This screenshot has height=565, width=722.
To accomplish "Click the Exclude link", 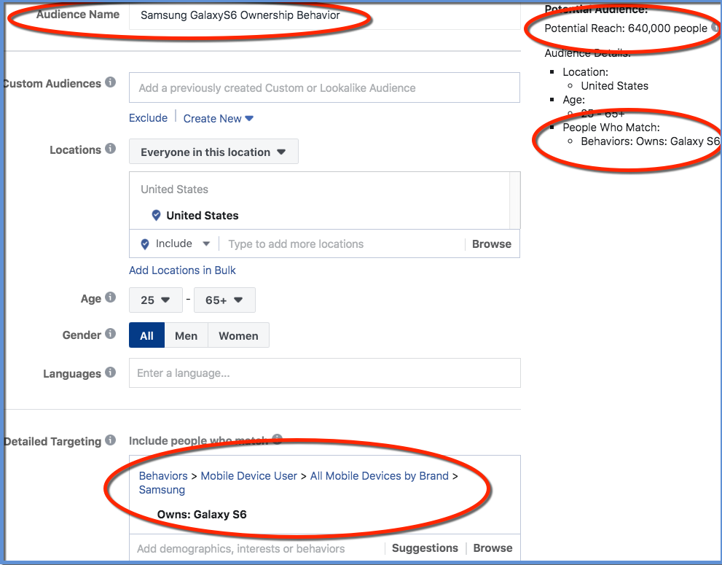I will click(149, 118).
